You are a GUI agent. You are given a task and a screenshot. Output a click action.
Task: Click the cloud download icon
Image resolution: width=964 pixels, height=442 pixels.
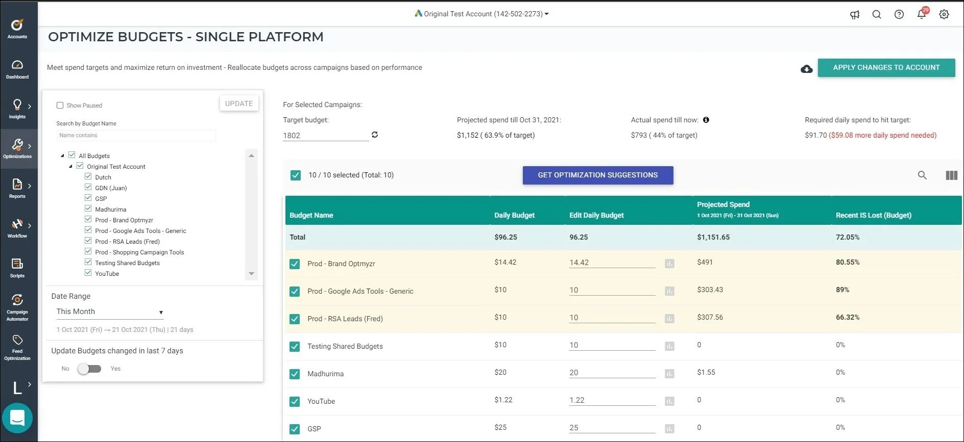click(x=807, y=69)
